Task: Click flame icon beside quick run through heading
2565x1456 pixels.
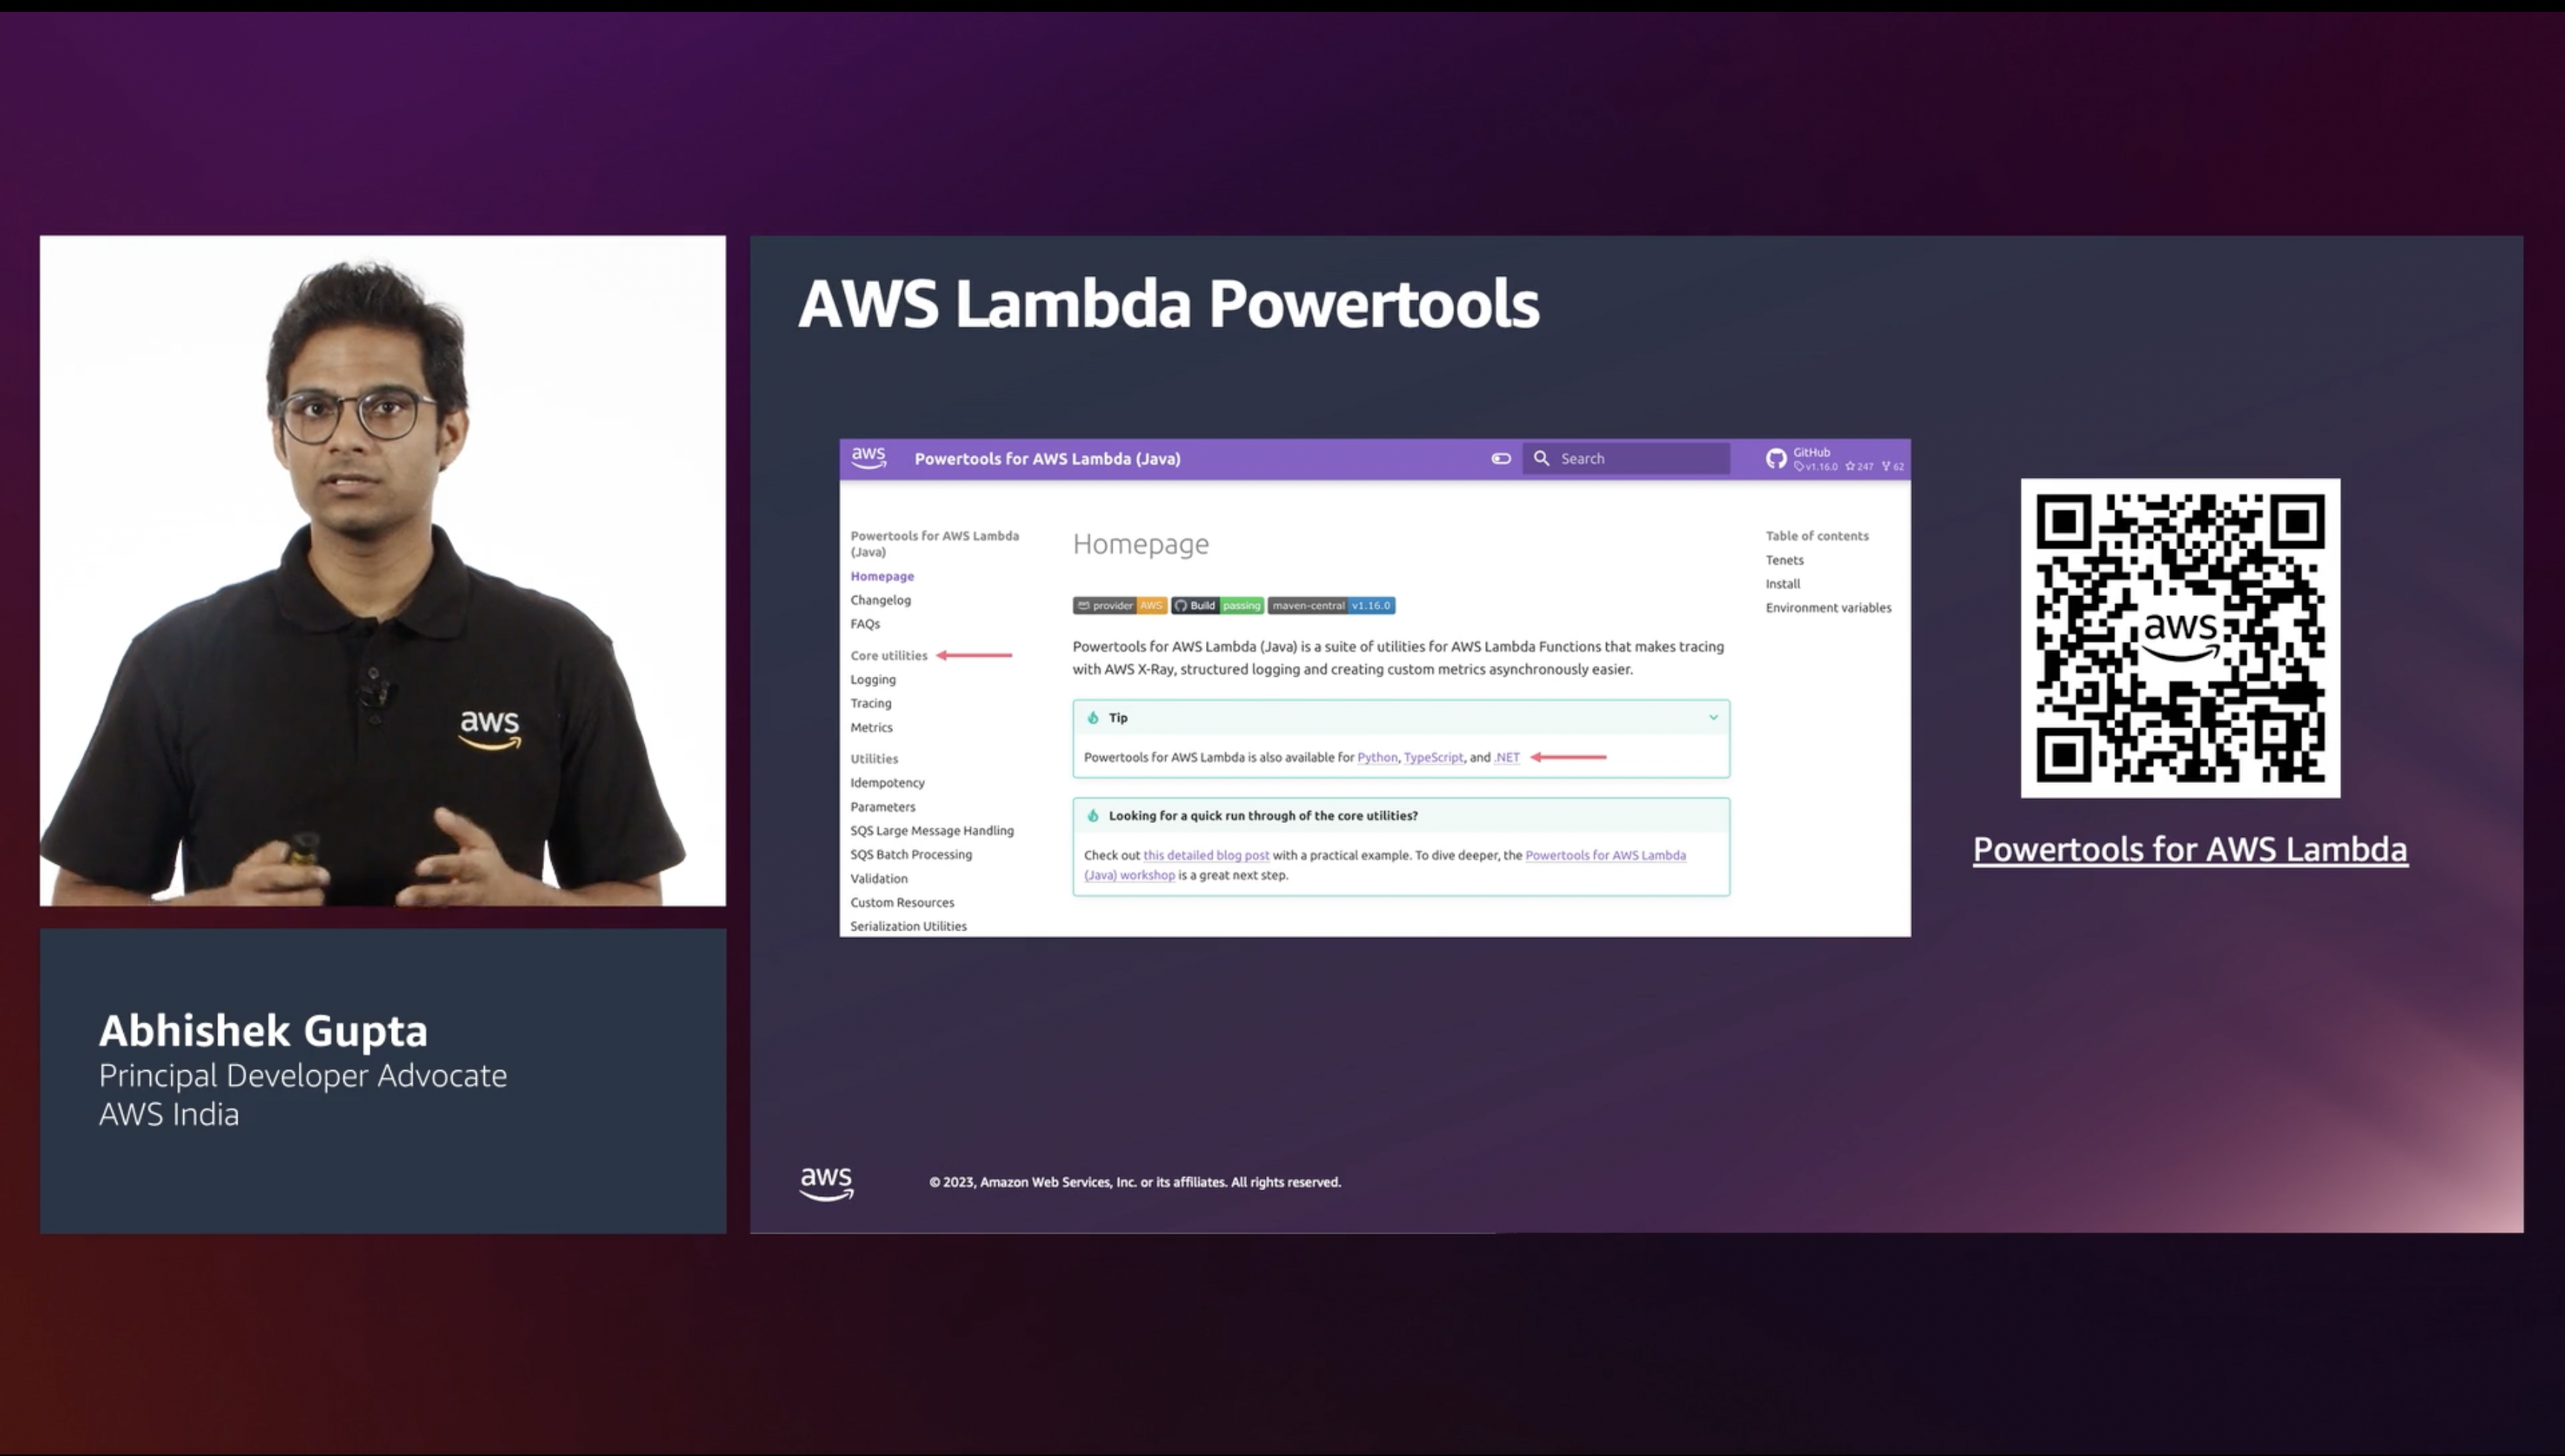Action: tap(1092, 815)
